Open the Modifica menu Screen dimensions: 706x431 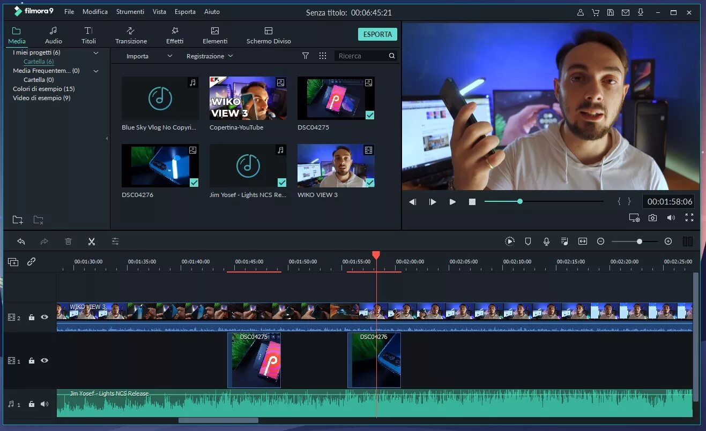click(x=95, y=11)
